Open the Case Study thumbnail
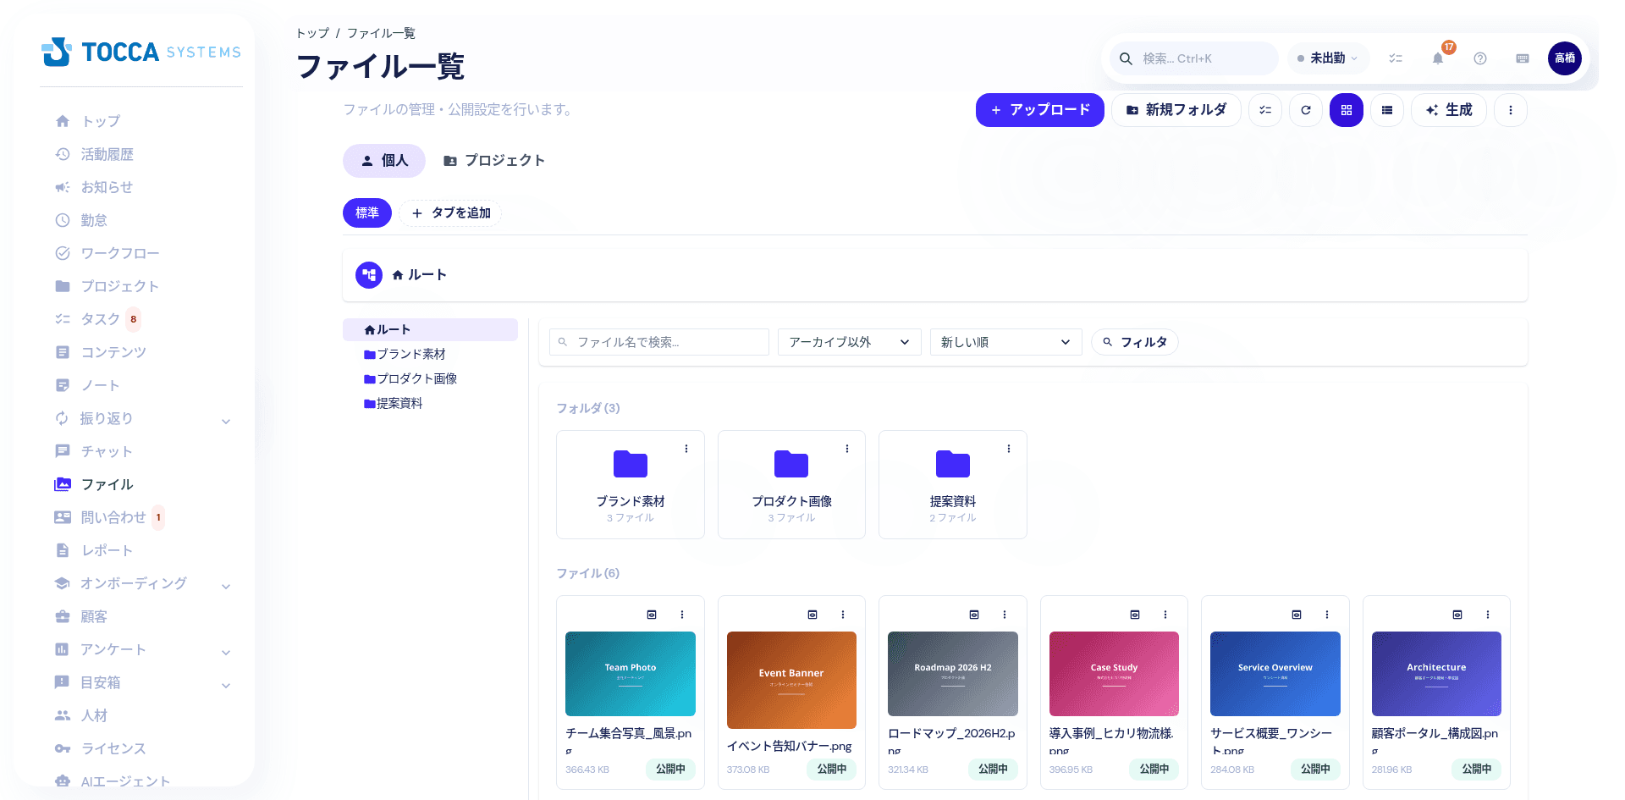This screenshot has height=800, width=1625. coord(1114,674)
